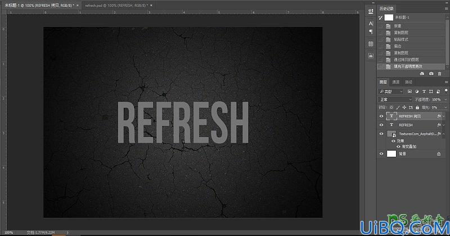Open status bar document info arrow
Screen dimensions: 450x236
(67, 233)
